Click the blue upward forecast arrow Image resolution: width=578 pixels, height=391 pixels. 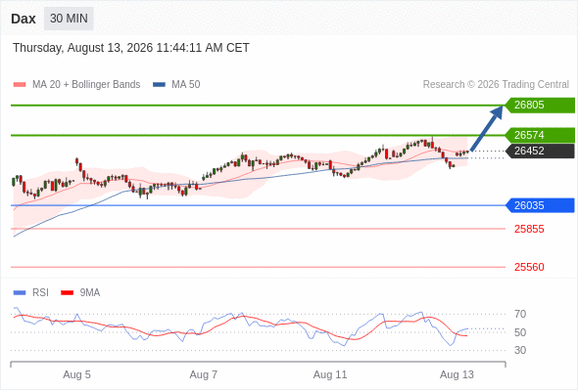coord(487,128)
